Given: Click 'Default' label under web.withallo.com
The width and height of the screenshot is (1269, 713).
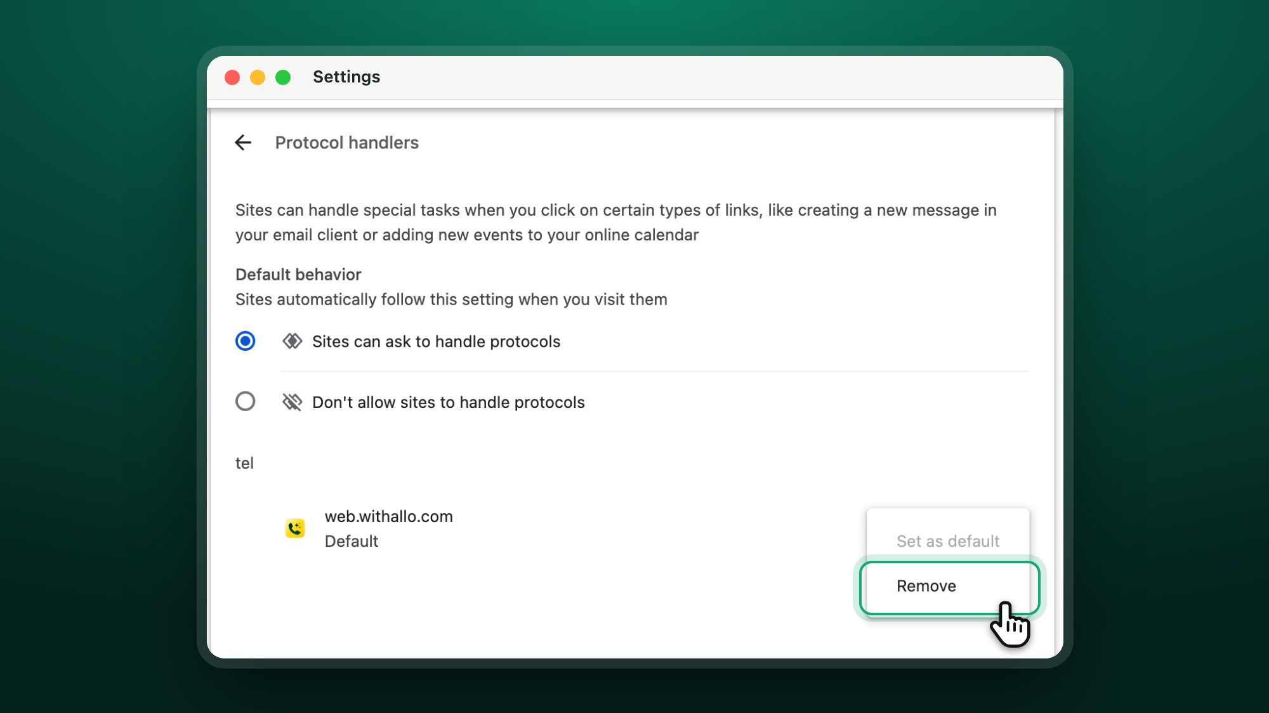Looking at the screenshot, I should coord(352,541).
